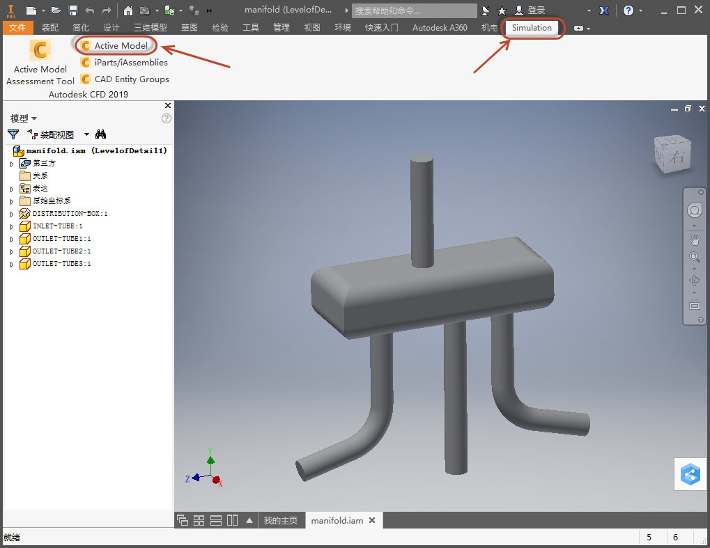
Task: Create a new file from quick access
Action: (31, 10)
